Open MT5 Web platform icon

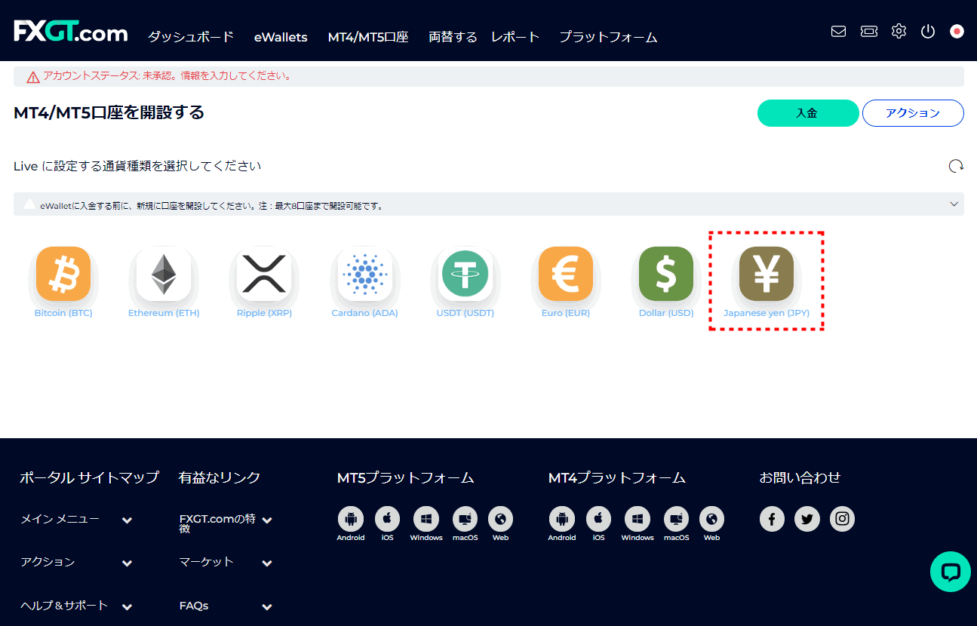(500, 518)
